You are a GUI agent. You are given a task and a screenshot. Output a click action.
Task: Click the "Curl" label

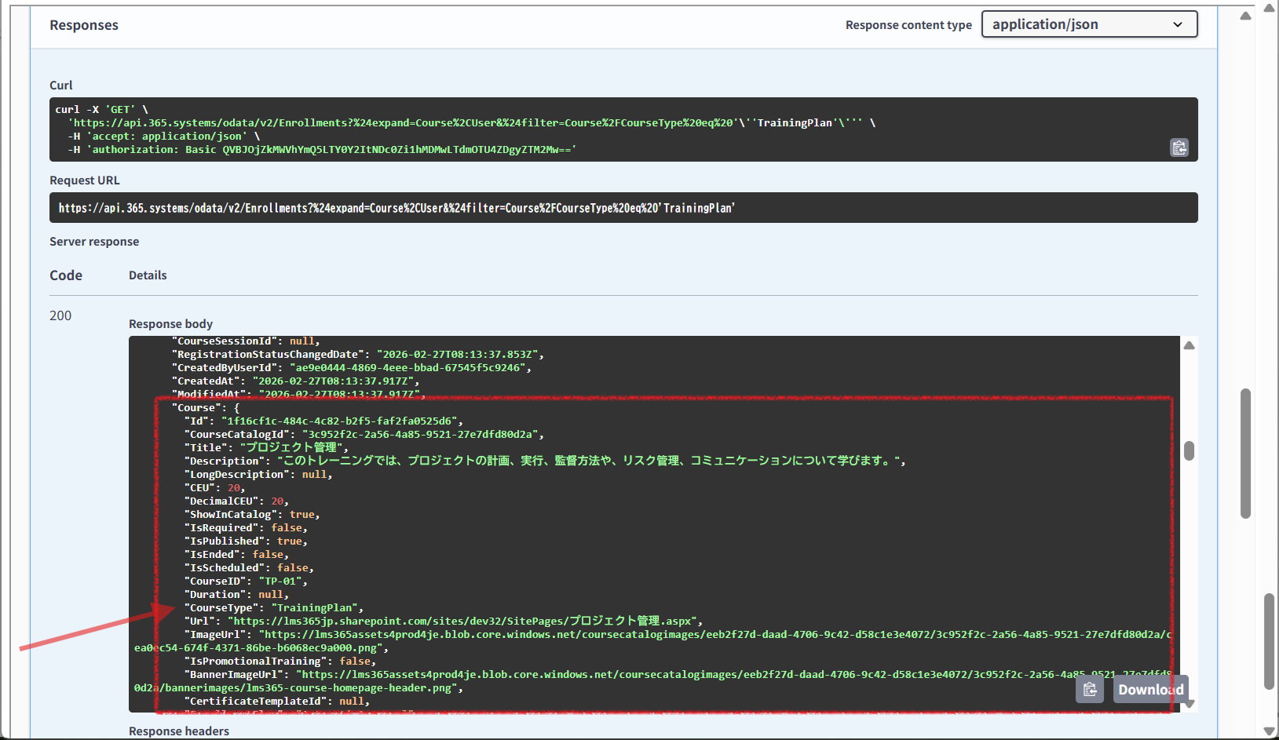point(61,86)
